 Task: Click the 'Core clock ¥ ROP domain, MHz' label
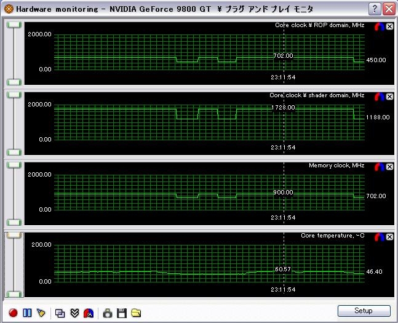click(x=320, y=25)
